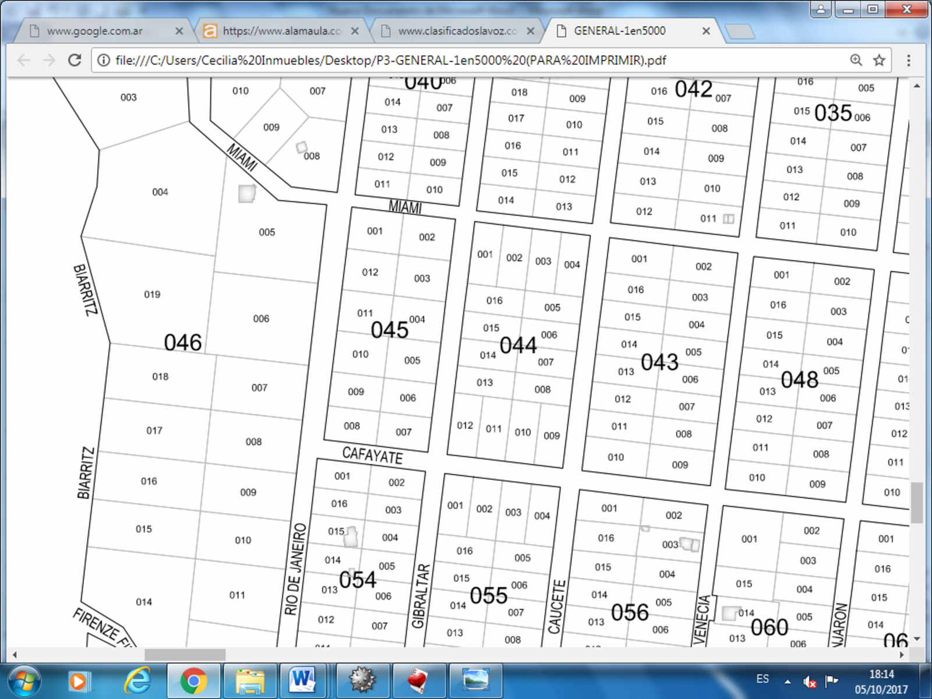Open the Chrome three-dot menu
Viewport: 932px width, 699px height.
tap(909, 60)
